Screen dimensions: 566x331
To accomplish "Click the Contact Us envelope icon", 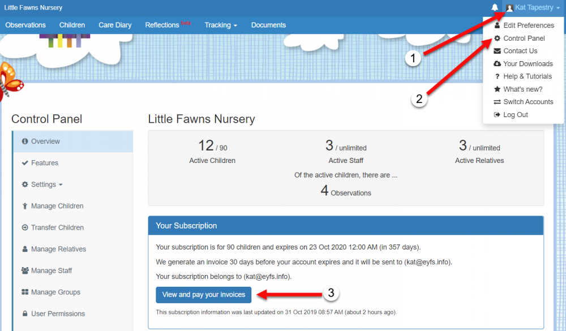I will pyautogui.click(x=498, y=51).
